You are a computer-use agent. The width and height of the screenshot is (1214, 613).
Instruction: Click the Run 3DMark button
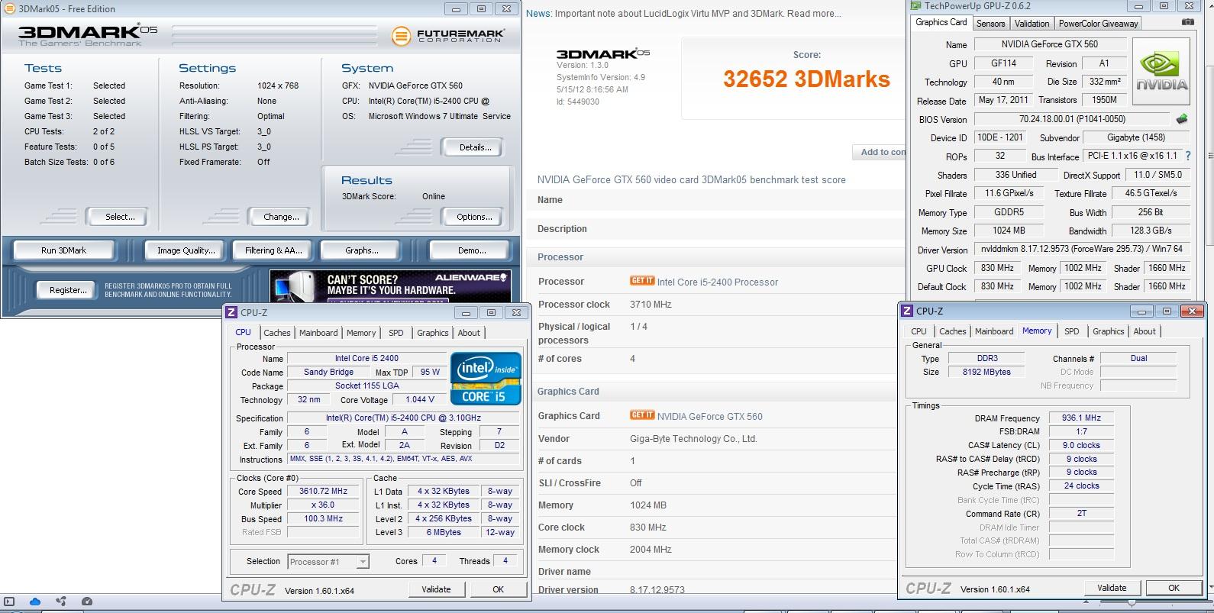(x=63, y=250)
